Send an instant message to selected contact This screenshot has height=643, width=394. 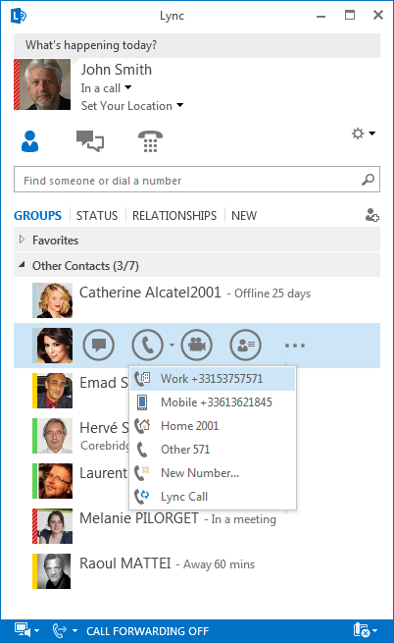[x=99, y=345]
